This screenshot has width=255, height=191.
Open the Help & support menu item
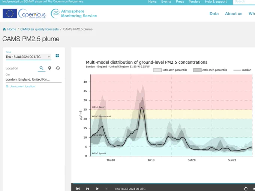[x=216, y=1]
